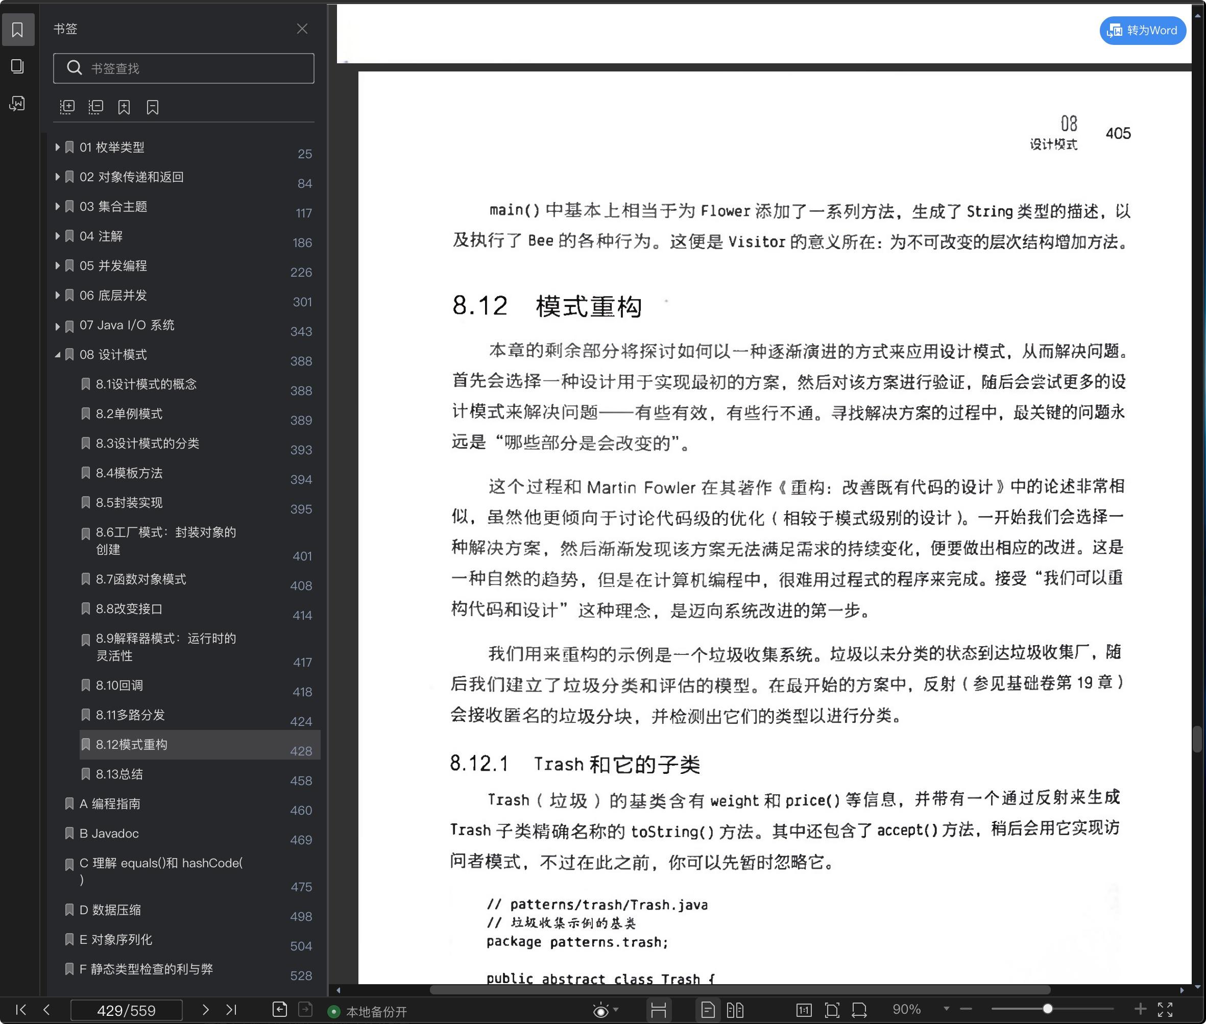Viewport: 1206px width, 1024px height.
Task: Open the annotations sidebar icon
Action: 17,103
